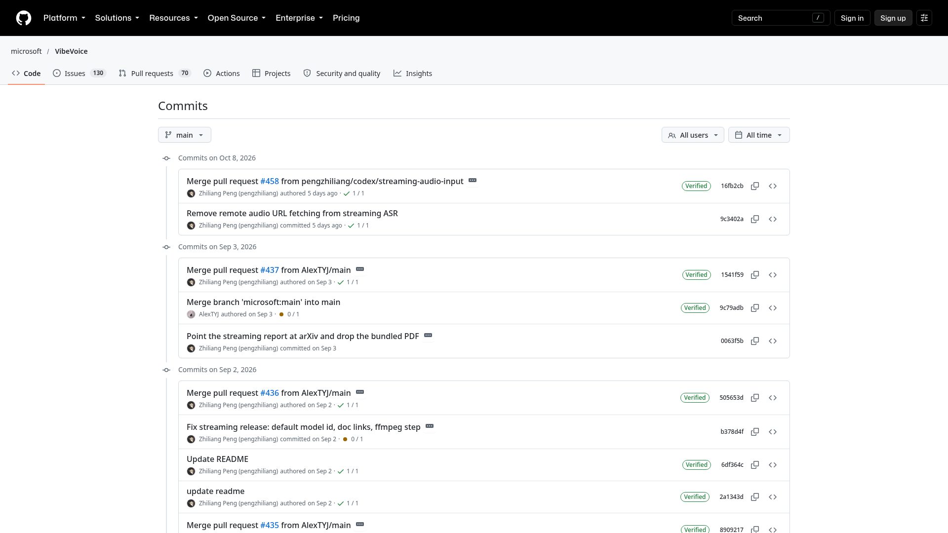Expand description of Fix streaming release commit
948x533 pixels.
430,426
